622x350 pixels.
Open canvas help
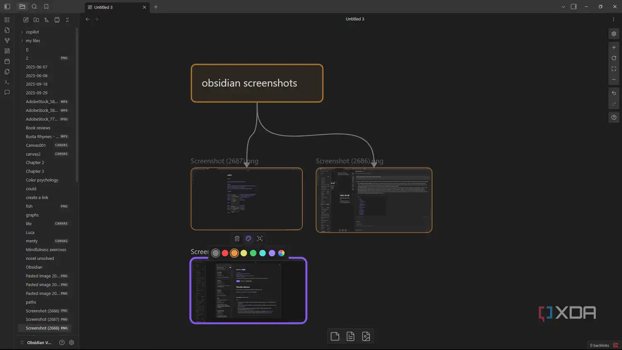coord(614,117)
